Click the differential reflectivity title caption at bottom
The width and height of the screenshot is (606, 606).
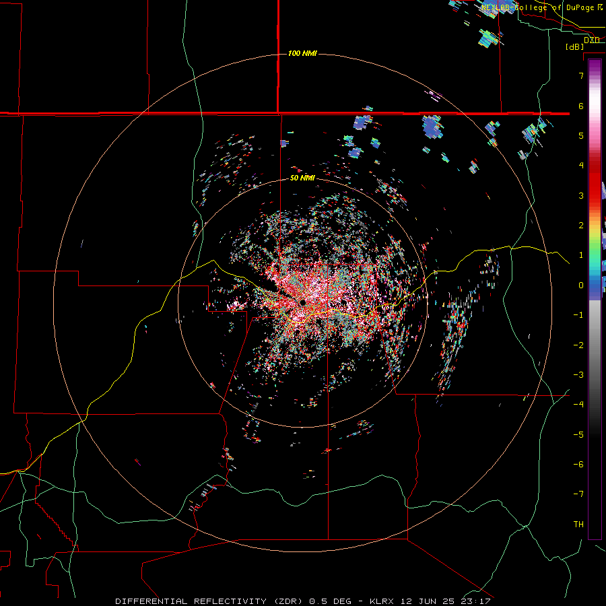pos(303,601)
